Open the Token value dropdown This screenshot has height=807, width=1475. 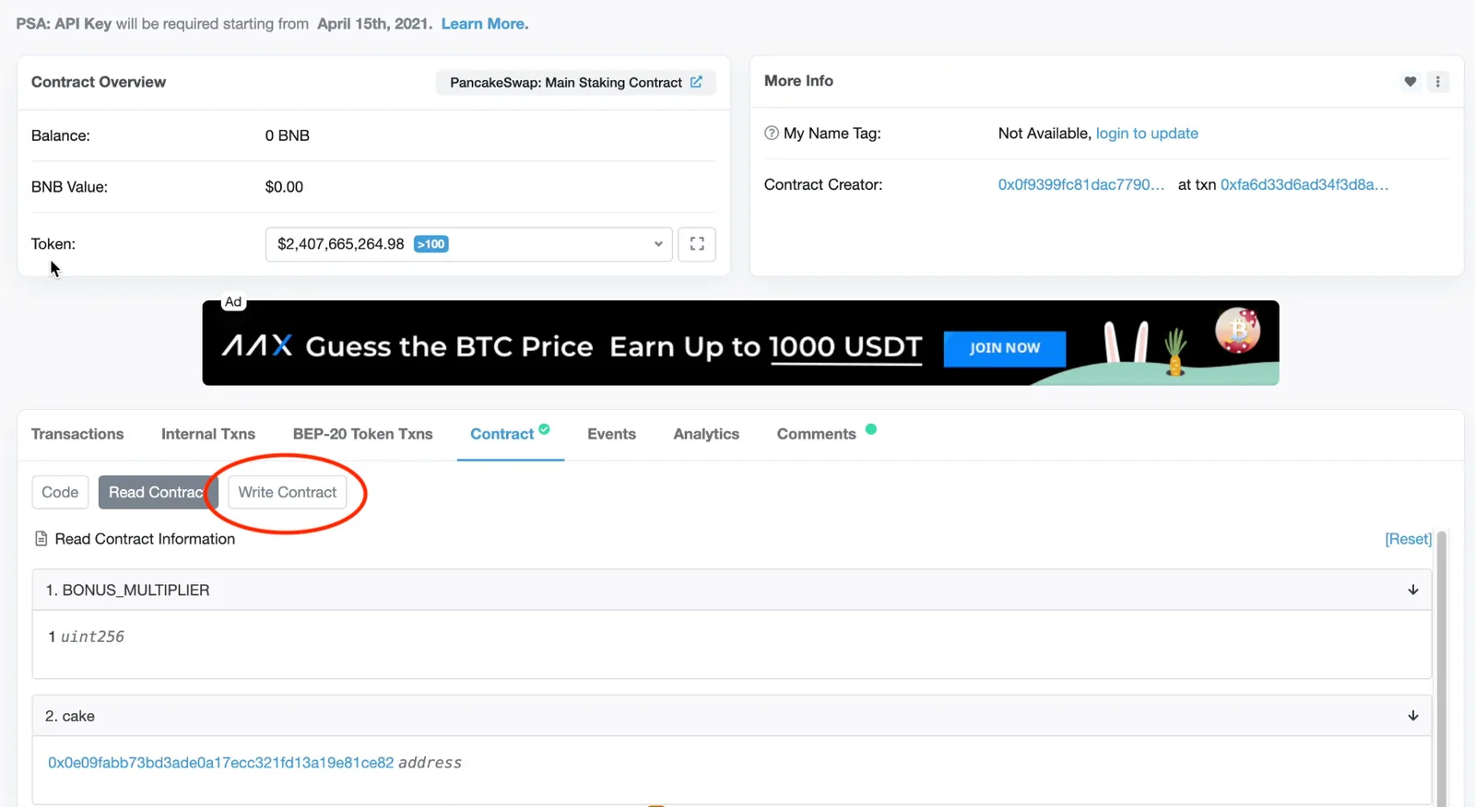click(468, 244)
